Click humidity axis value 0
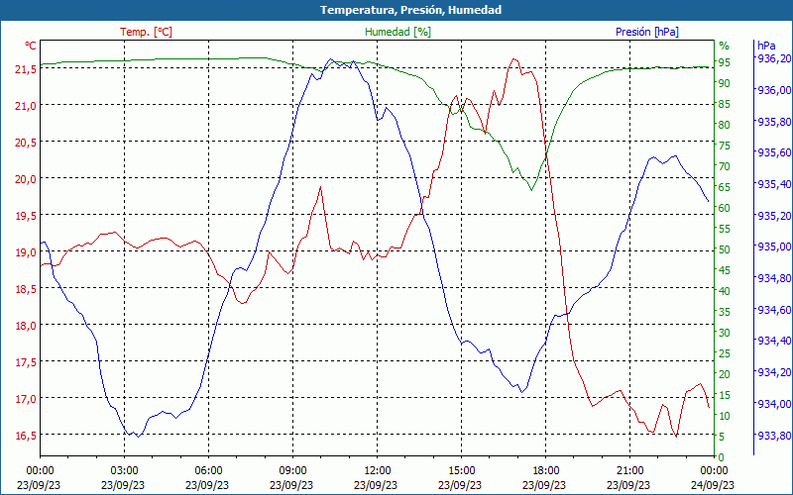 point(722,457)
